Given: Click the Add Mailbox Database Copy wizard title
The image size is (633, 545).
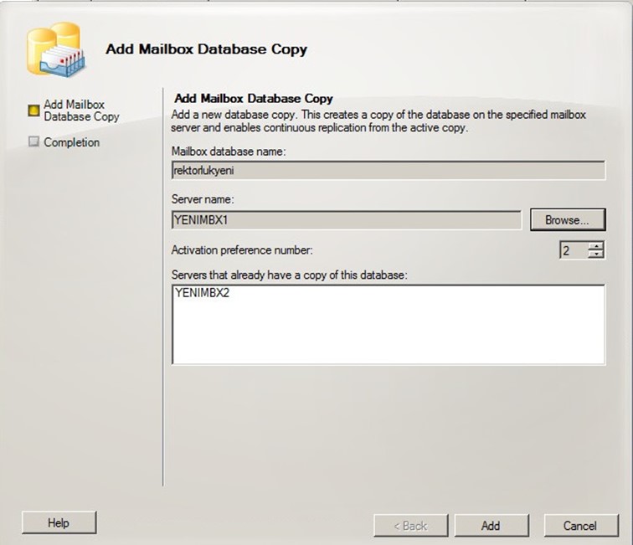Looking at the screenshot, I should [x=206, y=49].
